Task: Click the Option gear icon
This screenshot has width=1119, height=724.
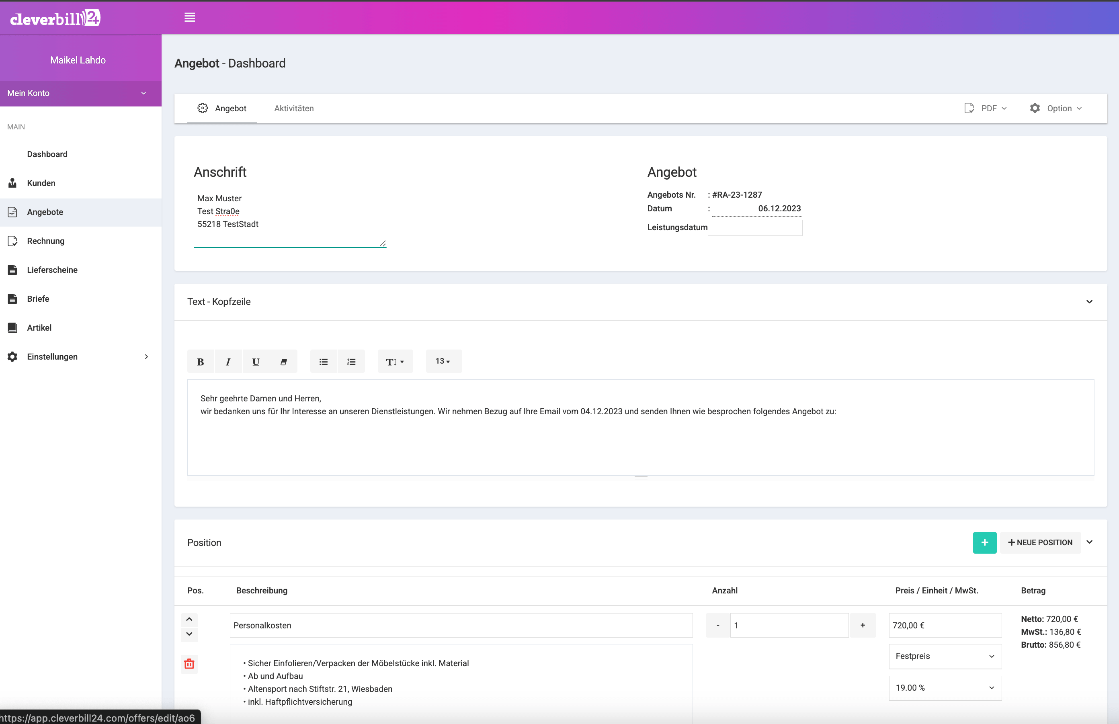Action: pos(1035,108)
